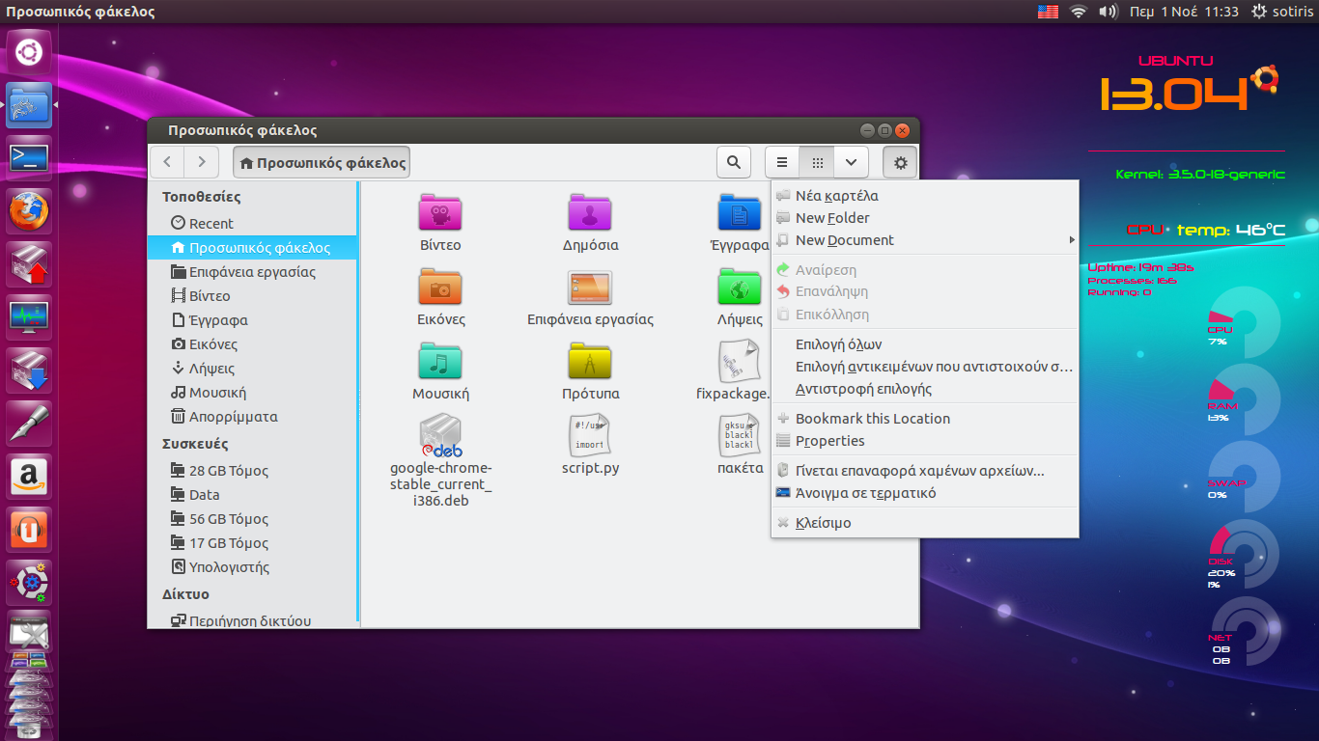The width and height of the screenshot is (1319, 741).
Task: Go back with the left arrow button
Action: (x=168, y=163)
